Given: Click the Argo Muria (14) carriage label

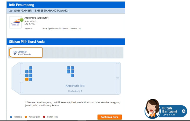Looking at the screenshot, I should [75, 86].
